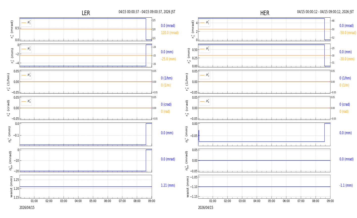The width and height of the screenshot is (357, 218).
Task: Click "0.0 (mrad)" beside LER η*py plot
Action: point(168,159)
